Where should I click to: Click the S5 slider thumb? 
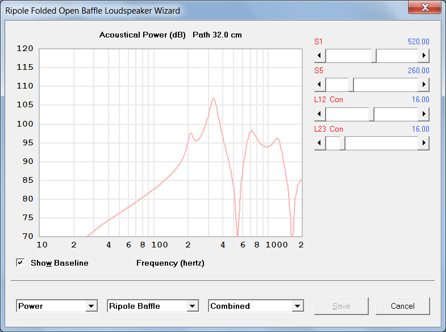[x=351, y=85]
